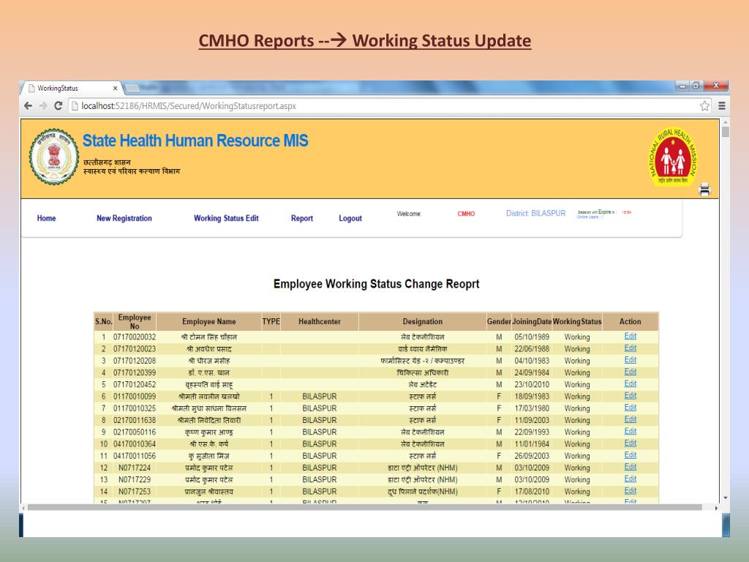Viewport: 749px width, 562px height.
Task: Click the Action column header
Action: [630, 322]
